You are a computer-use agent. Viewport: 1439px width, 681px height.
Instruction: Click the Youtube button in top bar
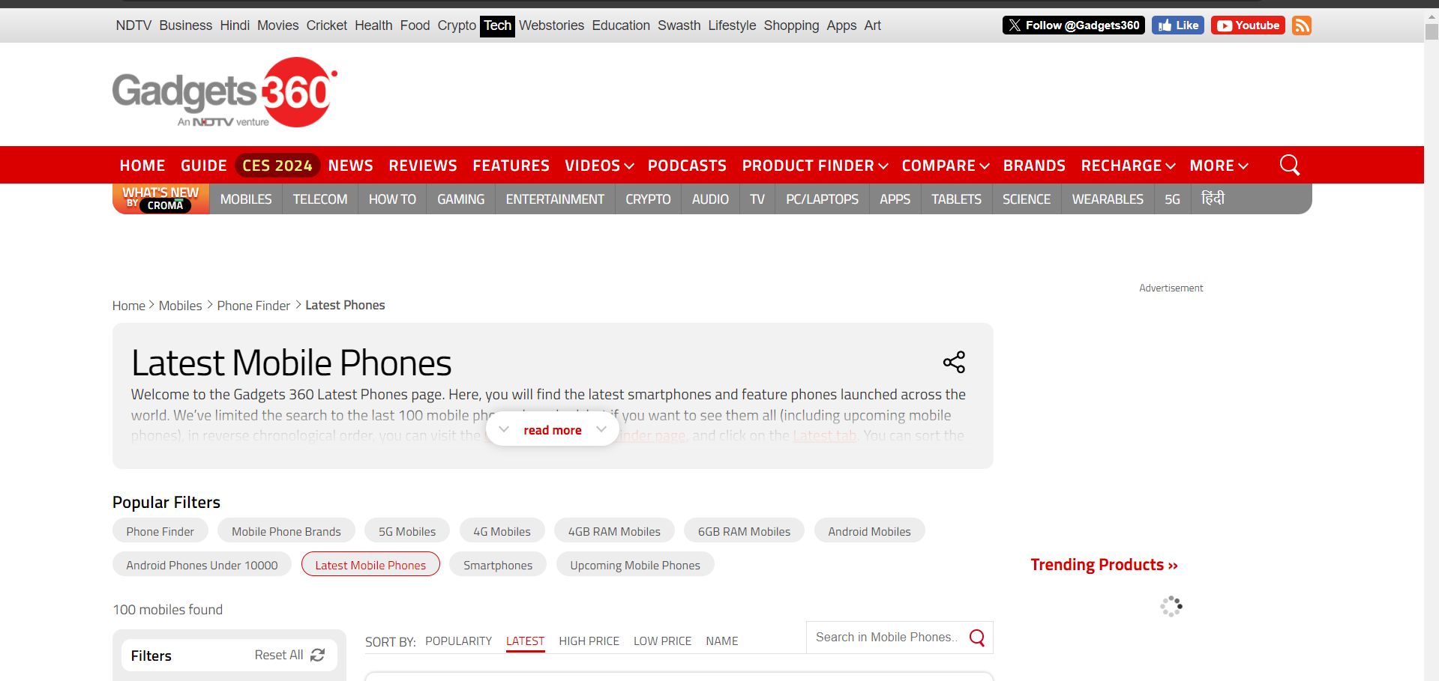tap(1248, 25)
